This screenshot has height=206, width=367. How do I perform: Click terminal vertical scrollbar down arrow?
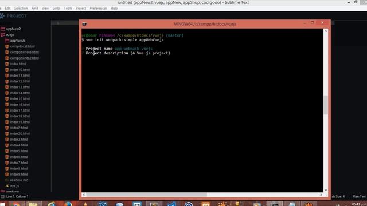[x=326, y=190]
